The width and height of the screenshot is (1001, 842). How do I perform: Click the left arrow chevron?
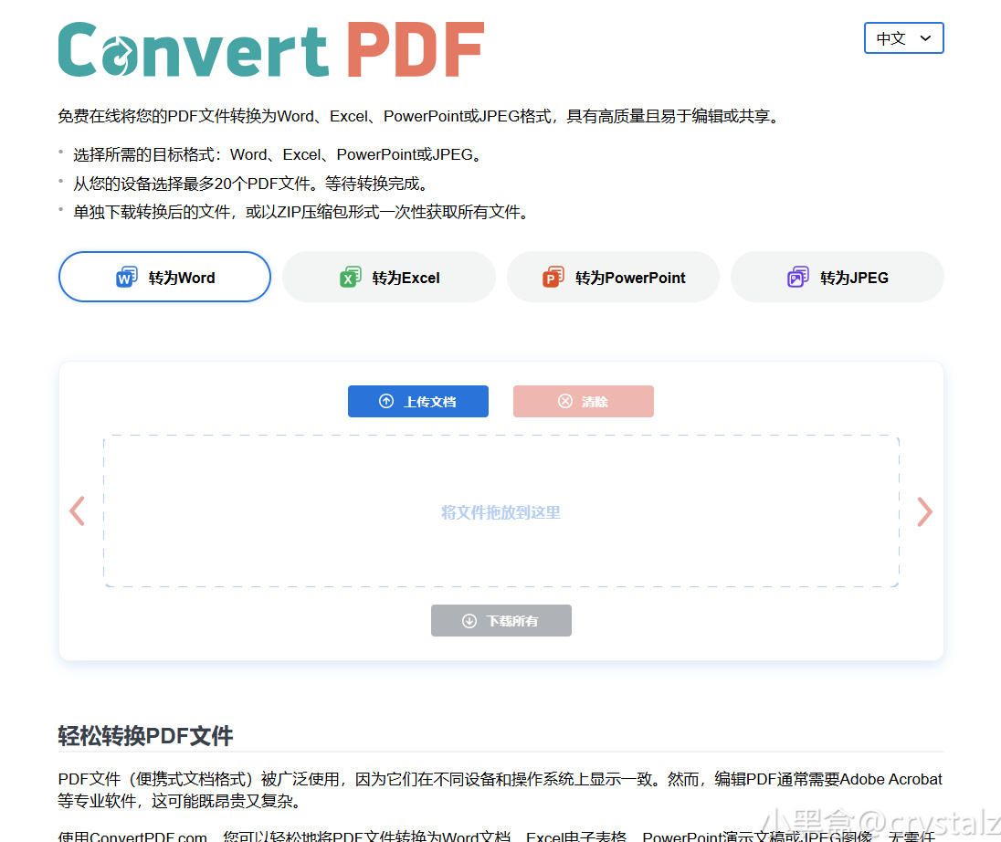pos(78,511)
